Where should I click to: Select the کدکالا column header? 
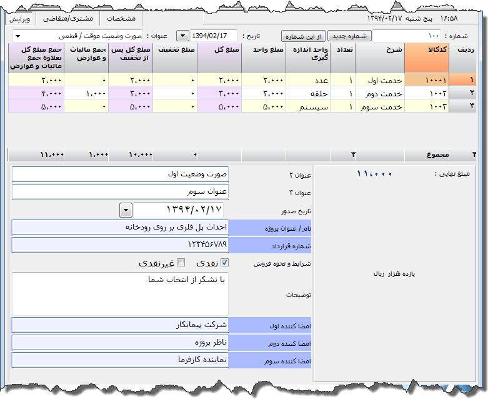coord(426,58)
